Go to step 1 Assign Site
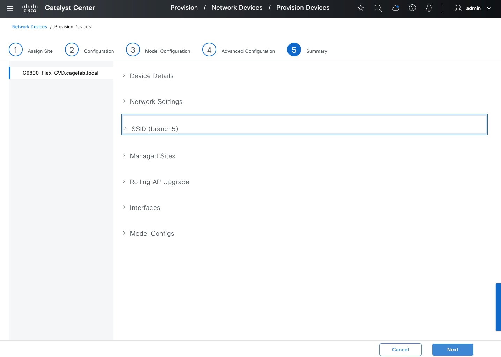Viewport: 501px width, 357px height. pos(16,50)
